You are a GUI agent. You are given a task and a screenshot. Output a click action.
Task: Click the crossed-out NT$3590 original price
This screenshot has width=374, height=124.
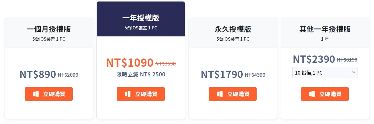click(165, 64)
